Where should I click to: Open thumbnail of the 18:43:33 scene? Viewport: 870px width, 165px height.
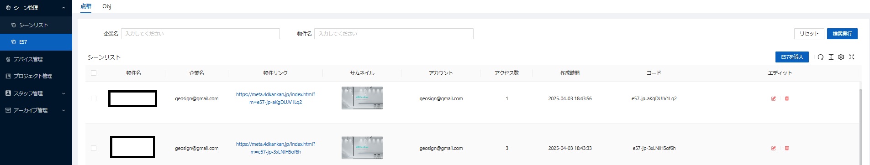[x=362, y=148]
